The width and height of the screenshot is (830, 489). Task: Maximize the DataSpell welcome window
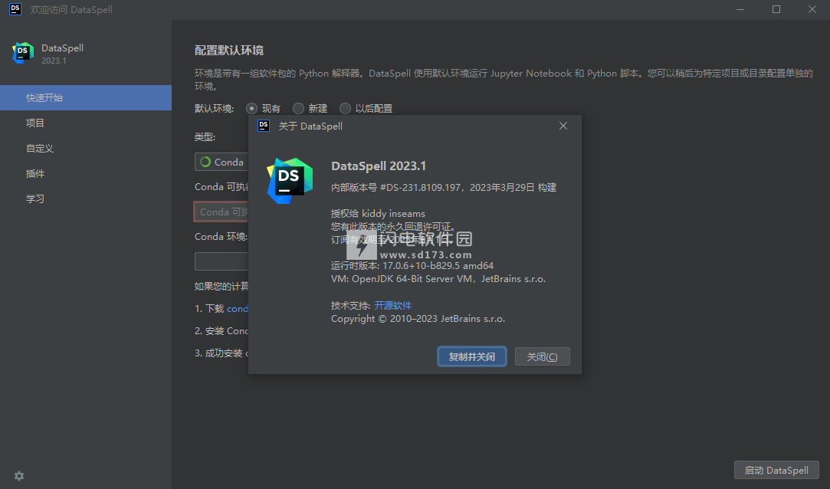click(776, 9)
